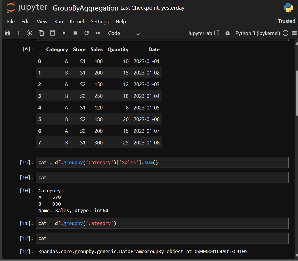The height and width of the screenshot is (261, 298).
Task: Restart the kernel icon
Action: click(x=87, y=33)
